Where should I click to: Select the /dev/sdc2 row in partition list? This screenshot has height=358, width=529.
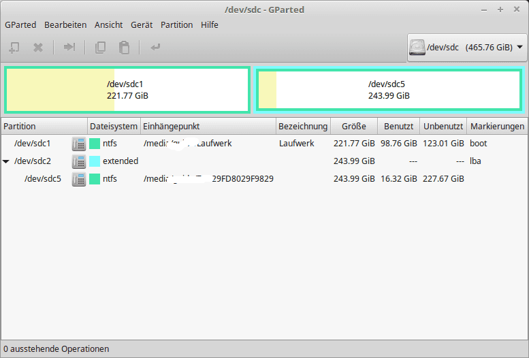[264, 161]
